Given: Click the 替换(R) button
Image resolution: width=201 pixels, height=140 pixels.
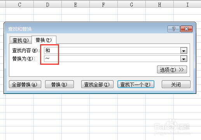Looking at the screenshot, I should [x=59, y=84].
